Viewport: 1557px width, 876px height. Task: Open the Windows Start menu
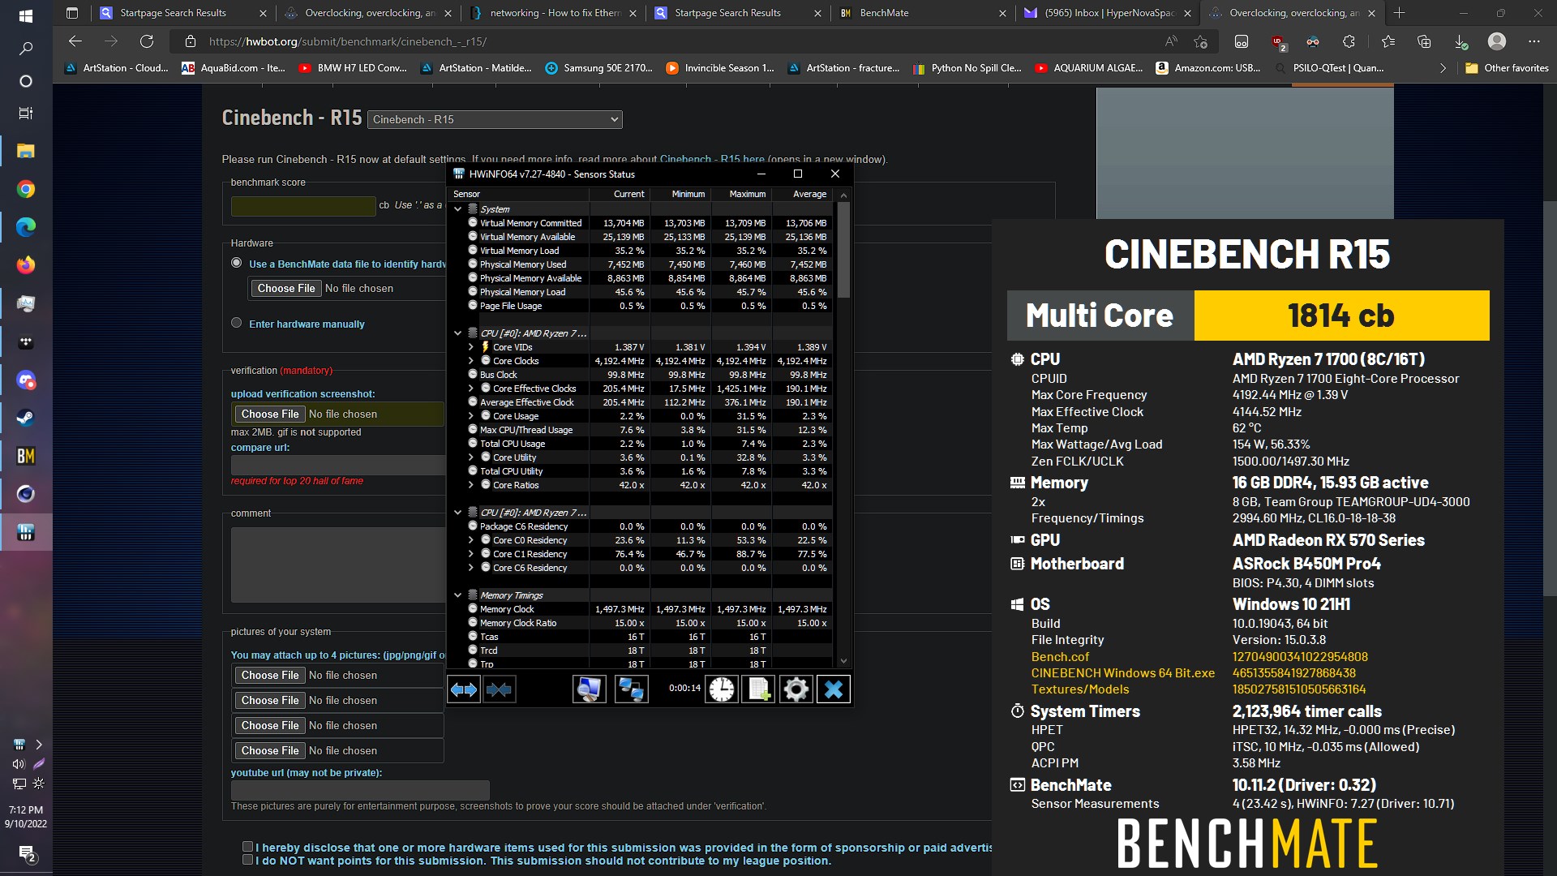click(x=26, y=15)
